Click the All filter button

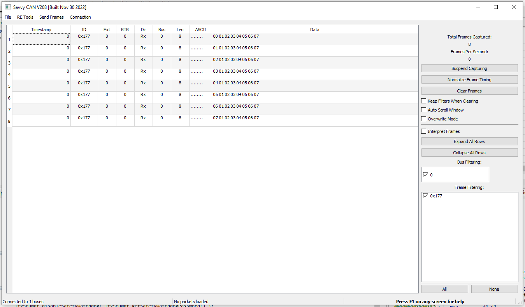coord(444,289)
